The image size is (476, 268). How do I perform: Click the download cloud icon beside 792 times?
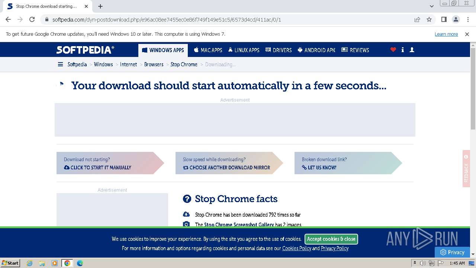tap(186, 214)
